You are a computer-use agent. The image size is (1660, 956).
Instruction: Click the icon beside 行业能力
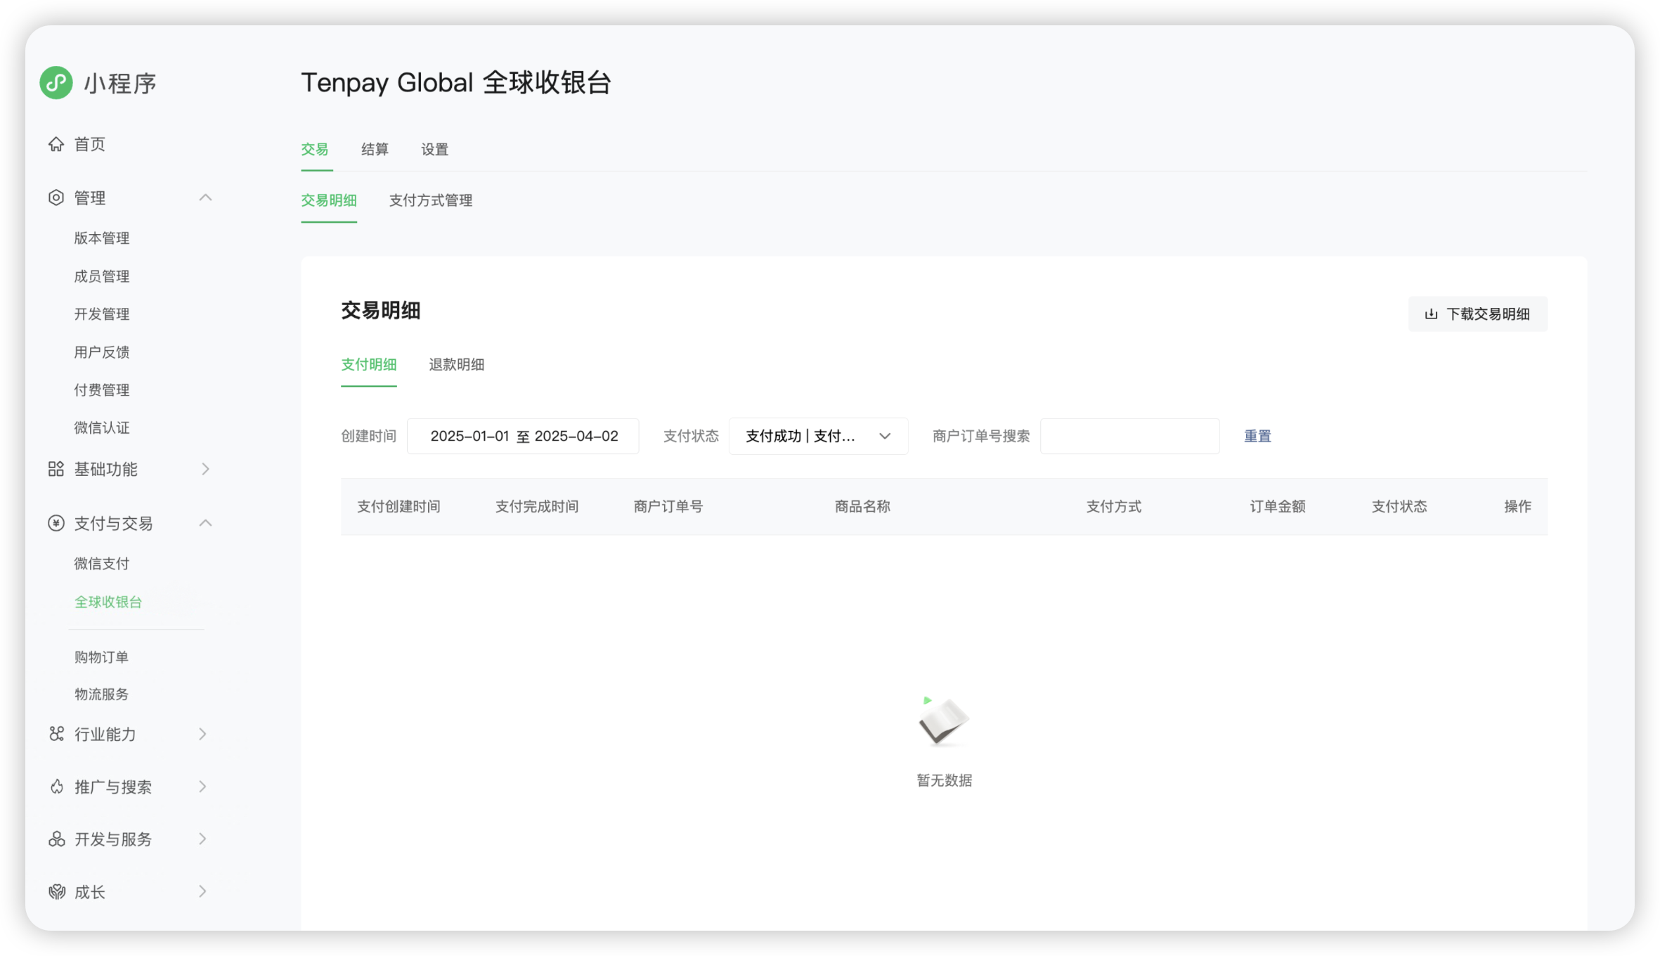tap(56, 734)
